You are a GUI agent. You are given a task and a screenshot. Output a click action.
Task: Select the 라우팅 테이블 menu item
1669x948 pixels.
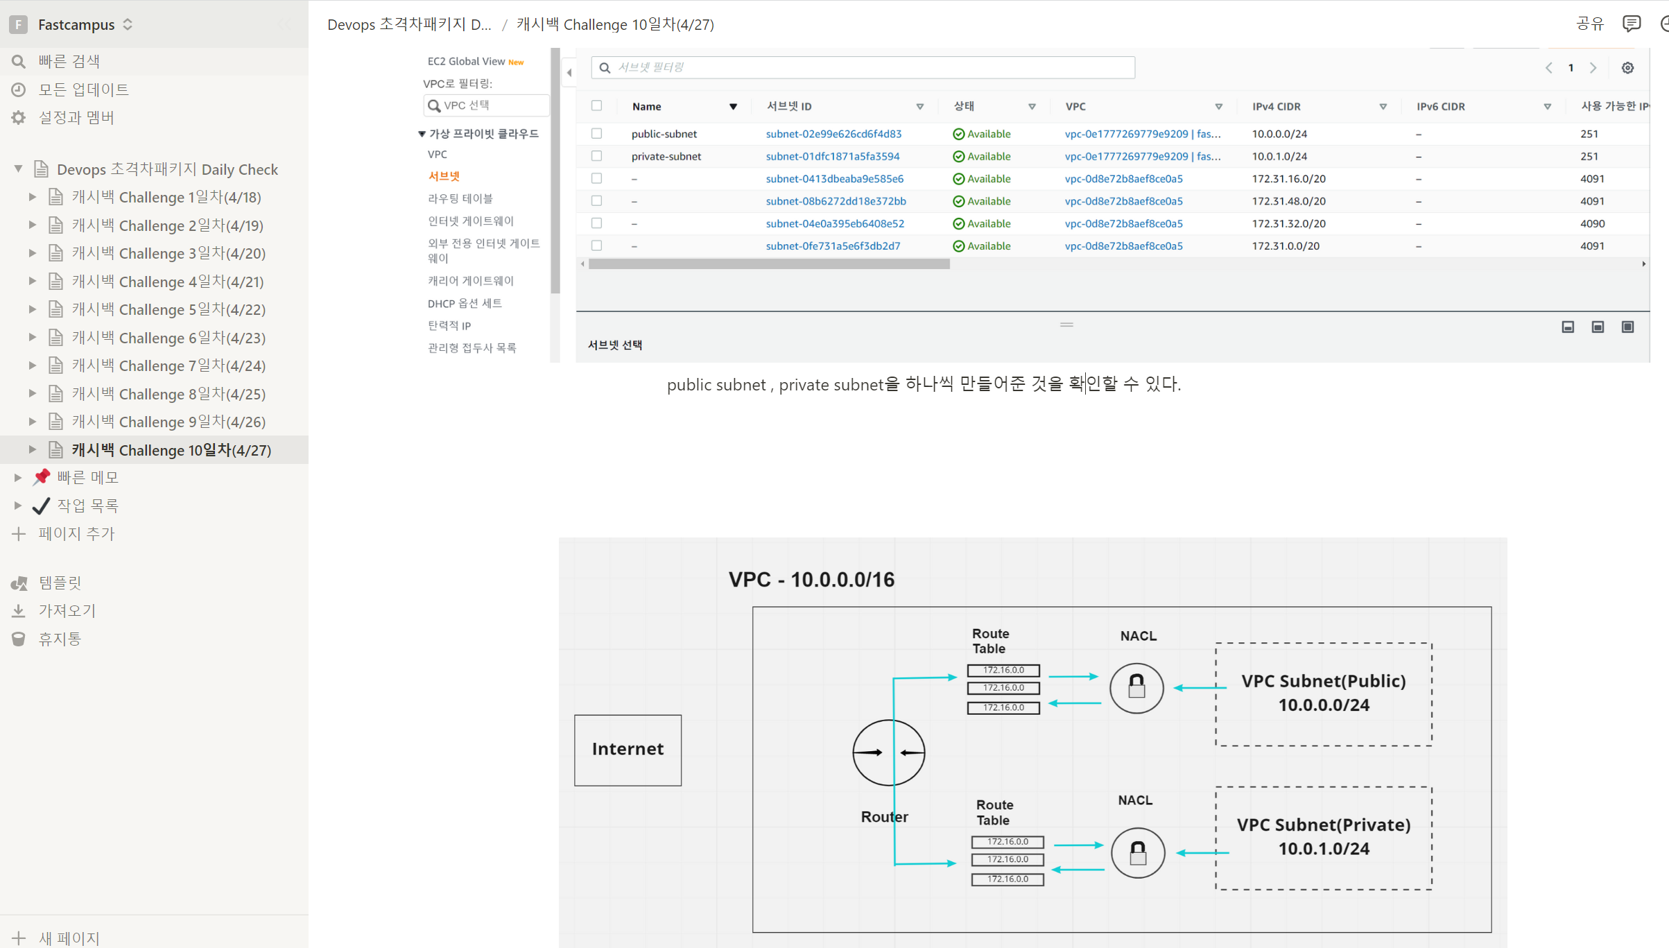click(x=460, y=198)
